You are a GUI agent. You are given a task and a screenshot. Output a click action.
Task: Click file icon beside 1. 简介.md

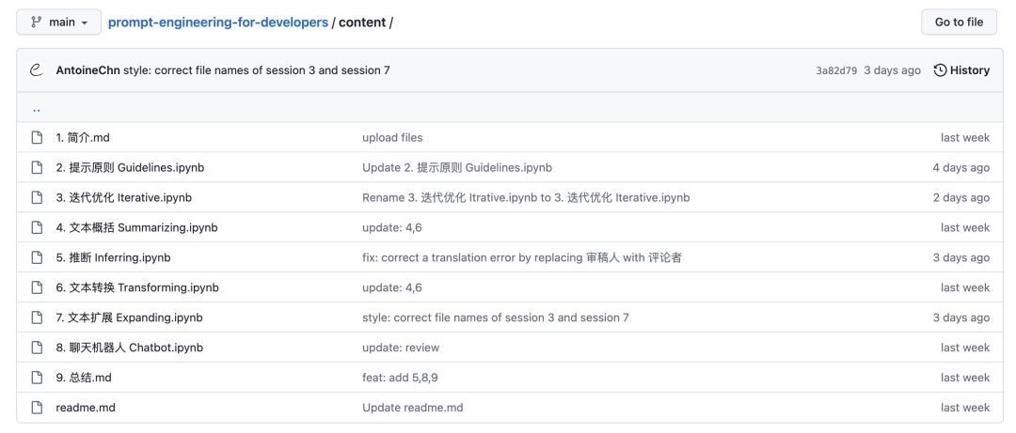(x=37, y=137)
